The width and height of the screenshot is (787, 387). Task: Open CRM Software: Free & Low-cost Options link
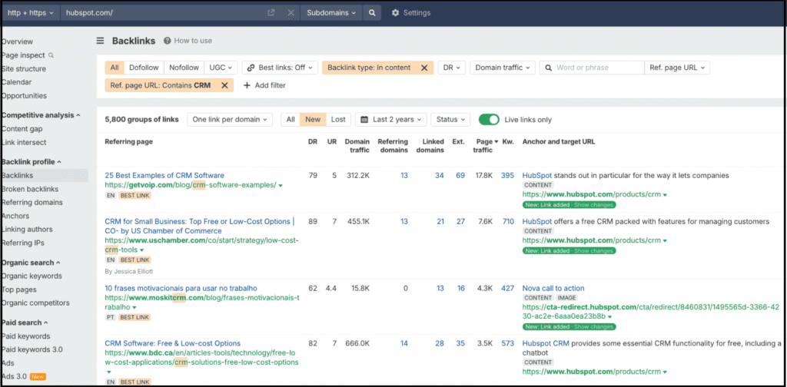(x=173, y=343)
